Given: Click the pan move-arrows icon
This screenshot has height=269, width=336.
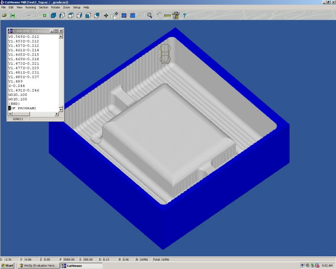Looking at the screenshot, I should (106, 16).
